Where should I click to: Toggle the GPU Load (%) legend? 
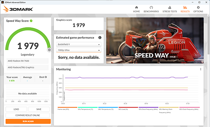pos(128,108)
